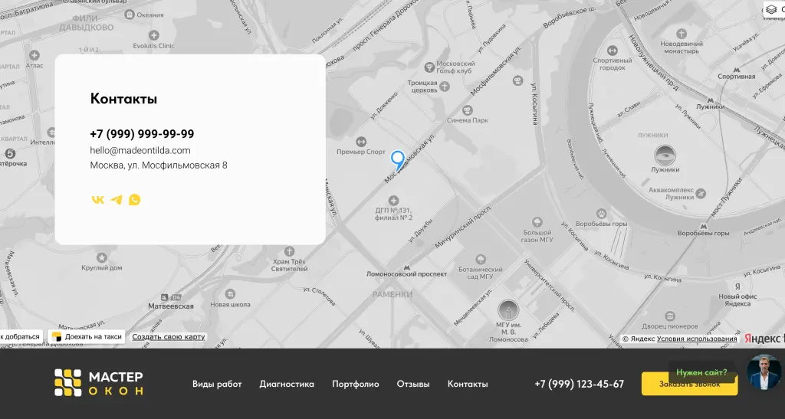This screenshot has width=785, height=419.
Task: Open the VK social icon
Action: (x=97, y=200)
